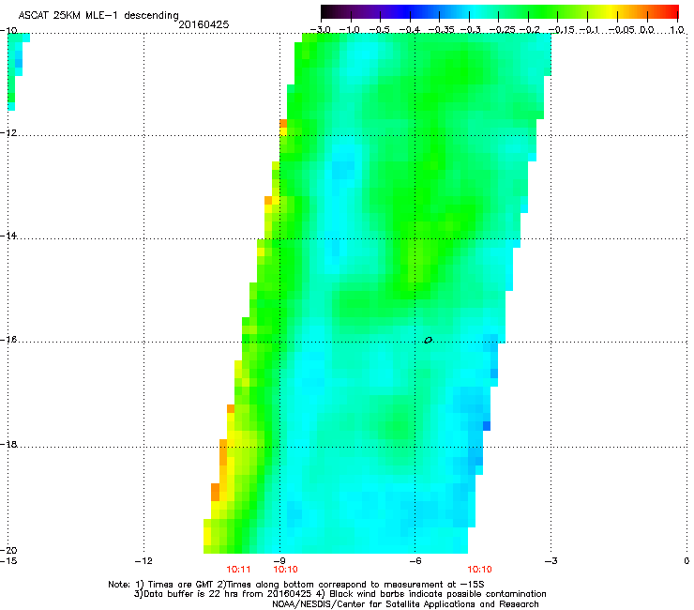Click the NOAA/NESDIS Center for Satellite Applications credit
694x610 pixels.
pos(405,604)
